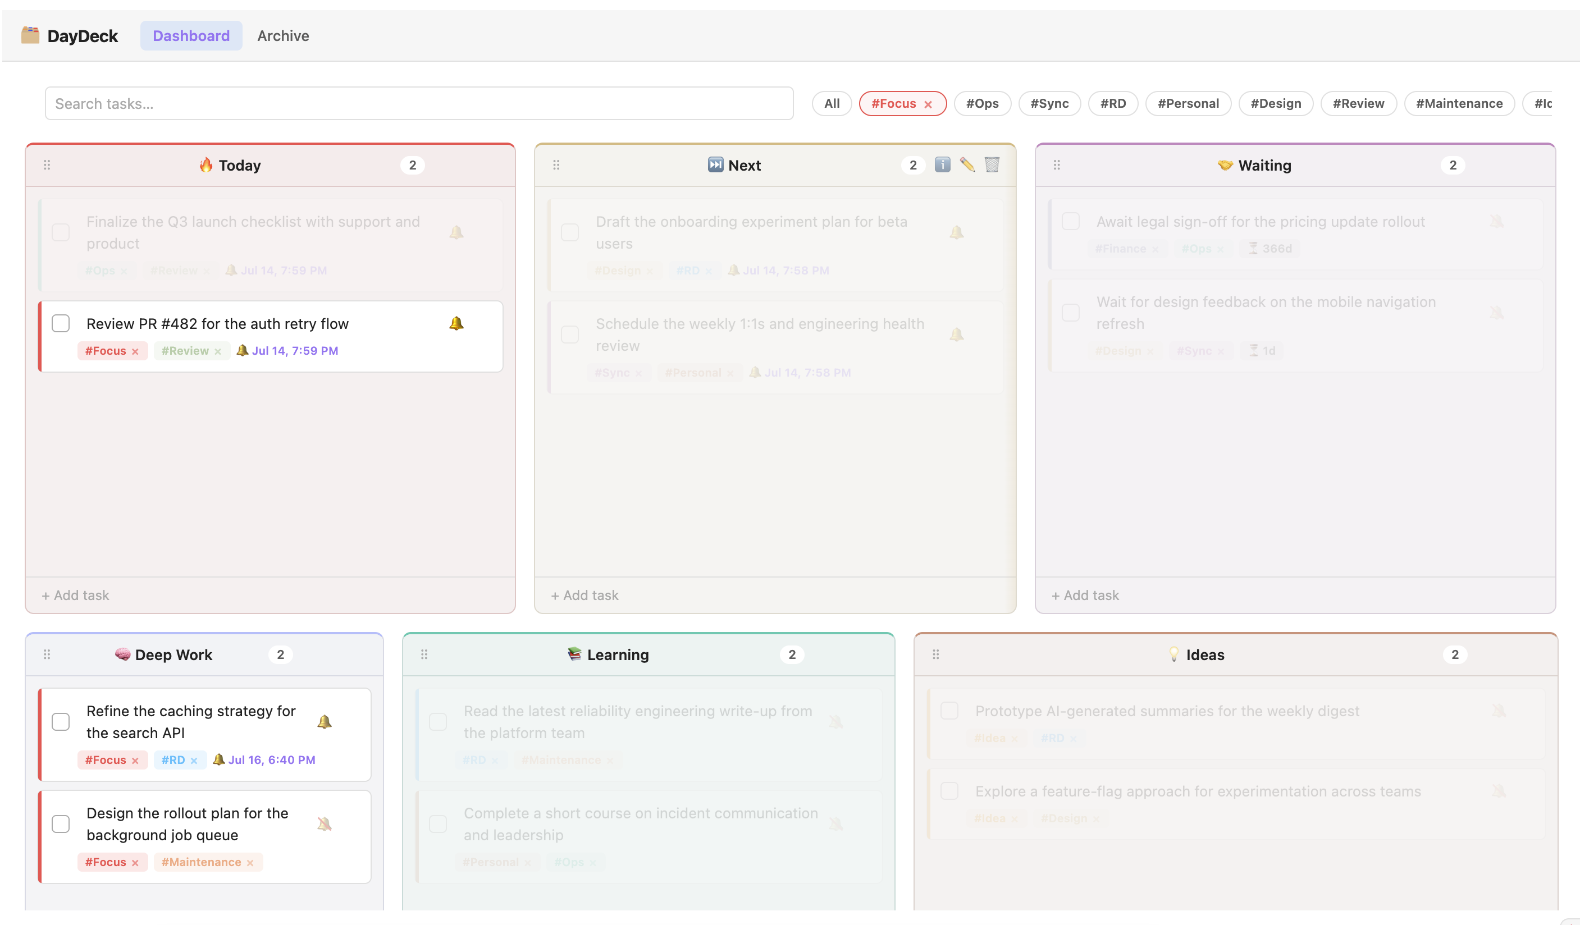1580x925 pixels.
Task: Check off Draft the onboarding experiment plan task
Action: (x=570, y=232)
